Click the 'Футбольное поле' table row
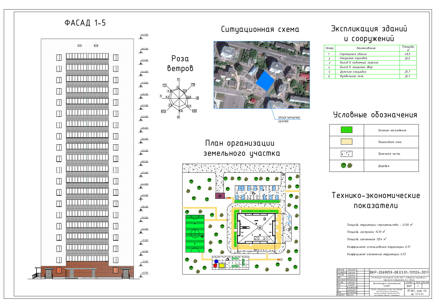Viewport: 436px width, 308px height. pyautogui.click(x=370, y=76)
